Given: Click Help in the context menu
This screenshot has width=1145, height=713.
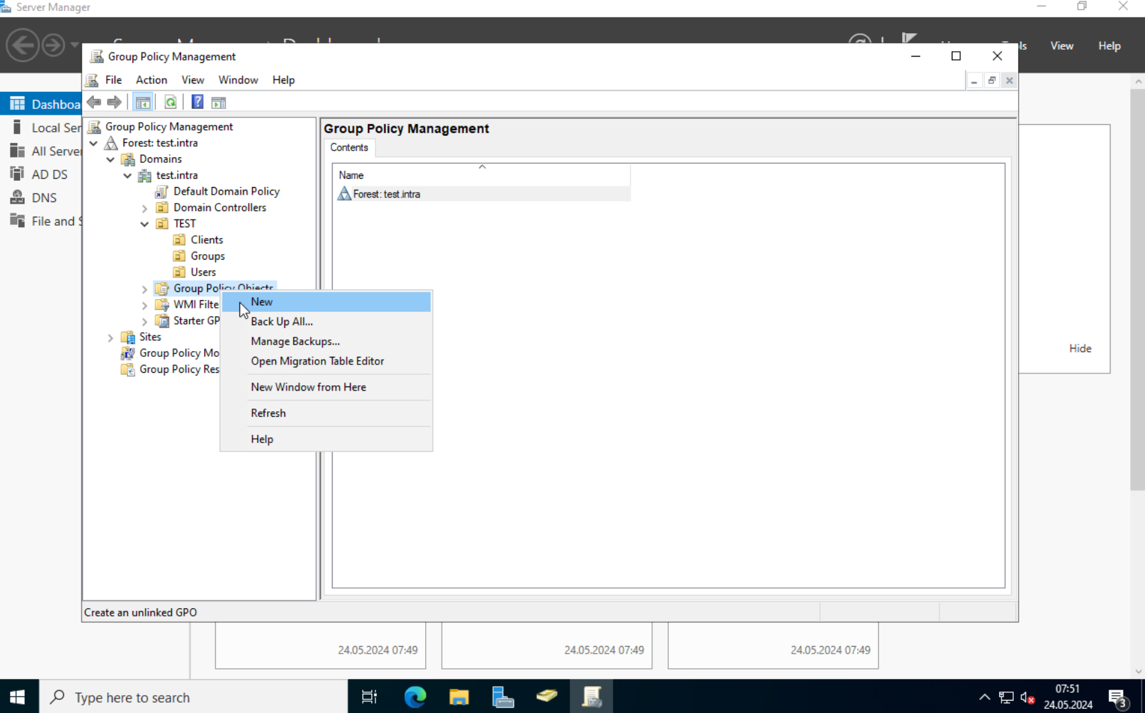Looking at the screenshot, I should click(326, 439).
